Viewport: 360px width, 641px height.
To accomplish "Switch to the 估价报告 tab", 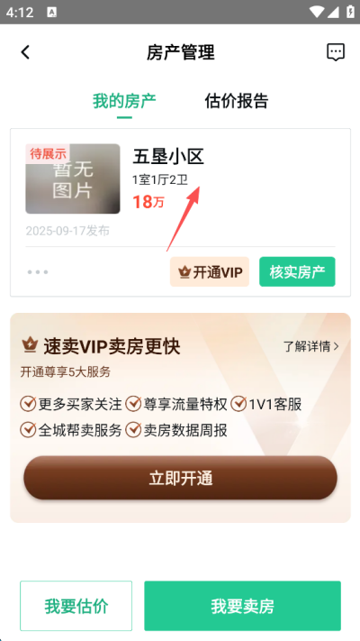I will [x=237, y=101].
